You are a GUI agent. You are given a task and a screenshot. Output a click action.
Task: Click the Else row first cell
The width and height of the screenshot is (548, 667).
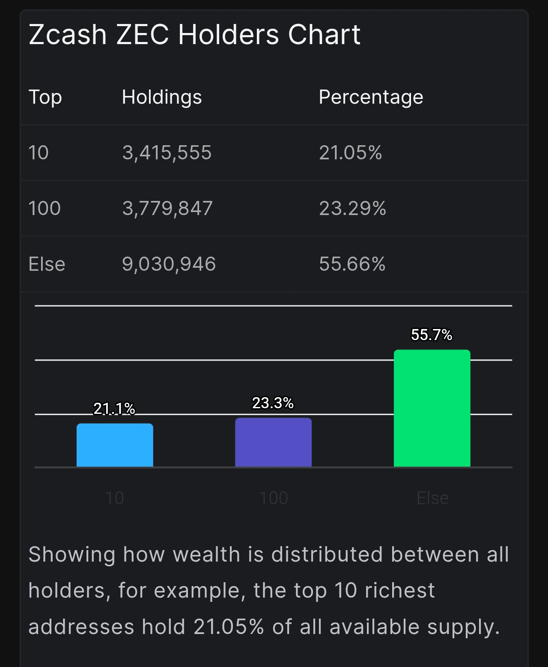point(47,264)
